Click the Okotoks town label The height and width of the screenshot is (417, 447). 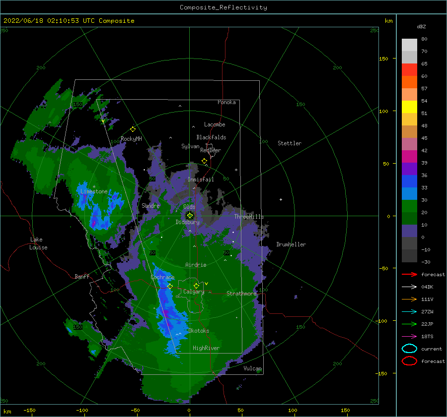[x=199, y=331]
